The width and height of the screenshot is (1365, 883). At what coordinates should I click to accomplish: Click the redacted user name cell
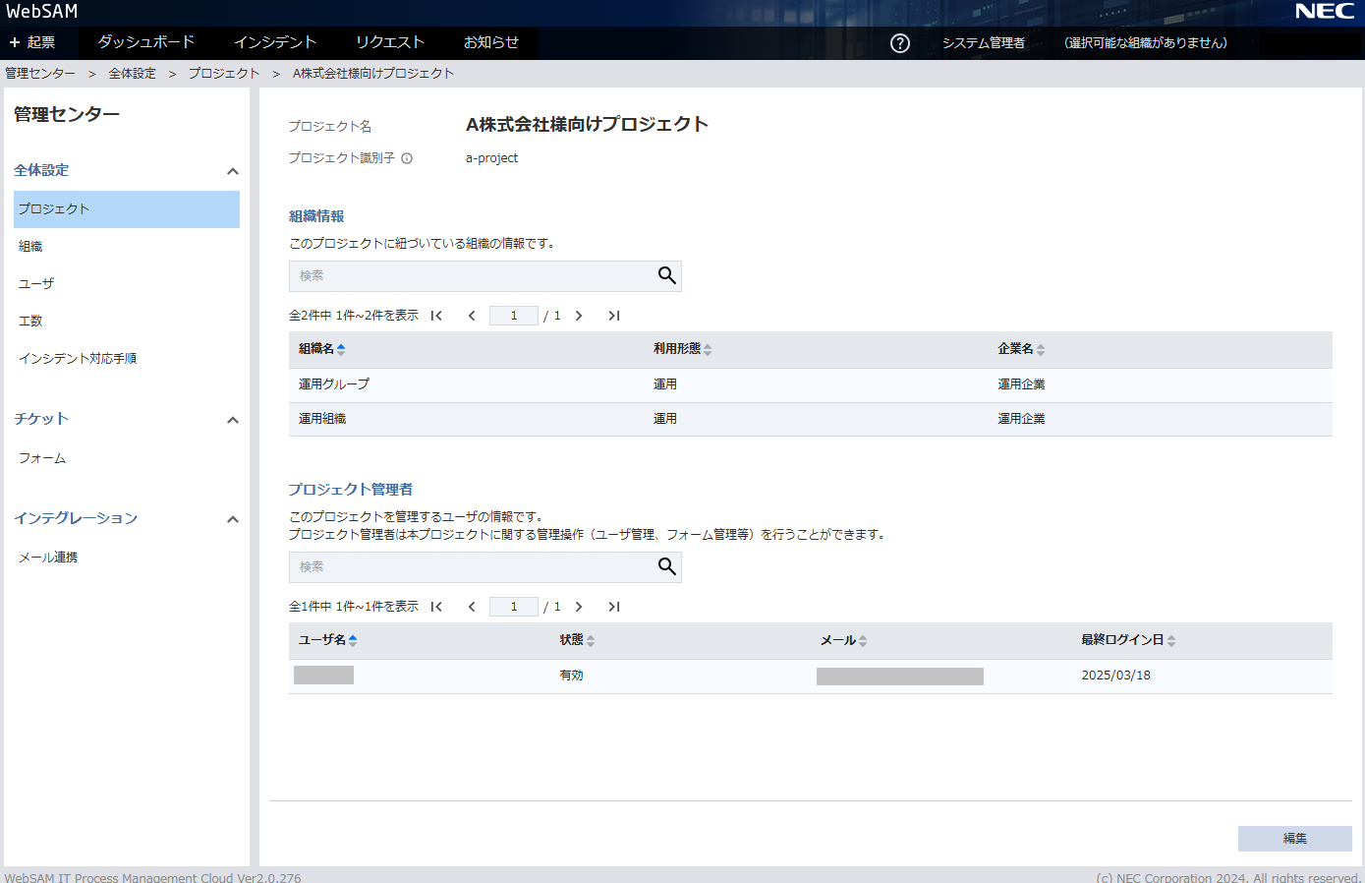[323, 675]
